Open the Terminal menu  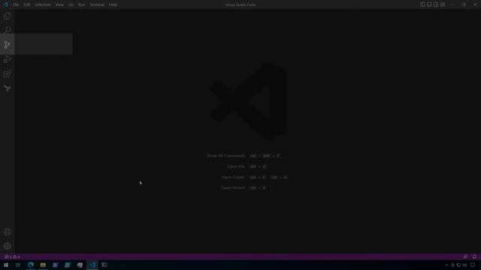pyautogui.click(x=97, y=4)
